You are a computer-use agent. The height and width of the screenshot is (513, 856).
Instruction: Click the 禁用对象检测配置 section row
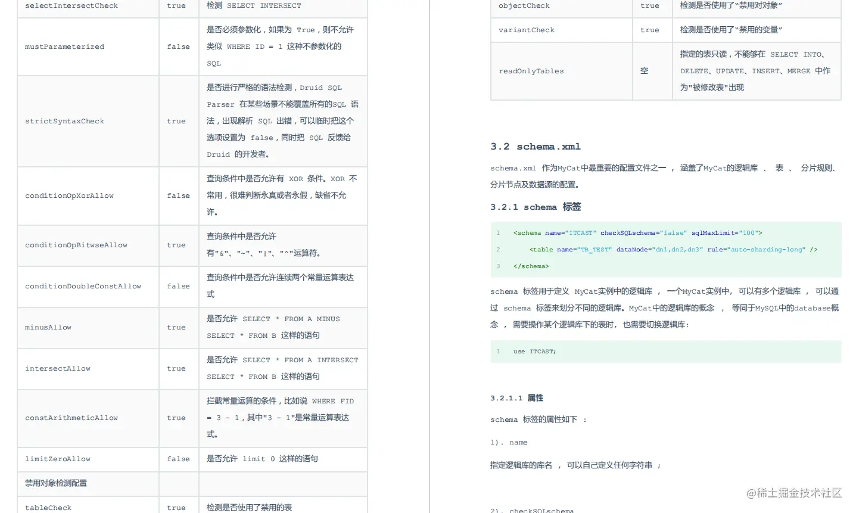[55, 483]
